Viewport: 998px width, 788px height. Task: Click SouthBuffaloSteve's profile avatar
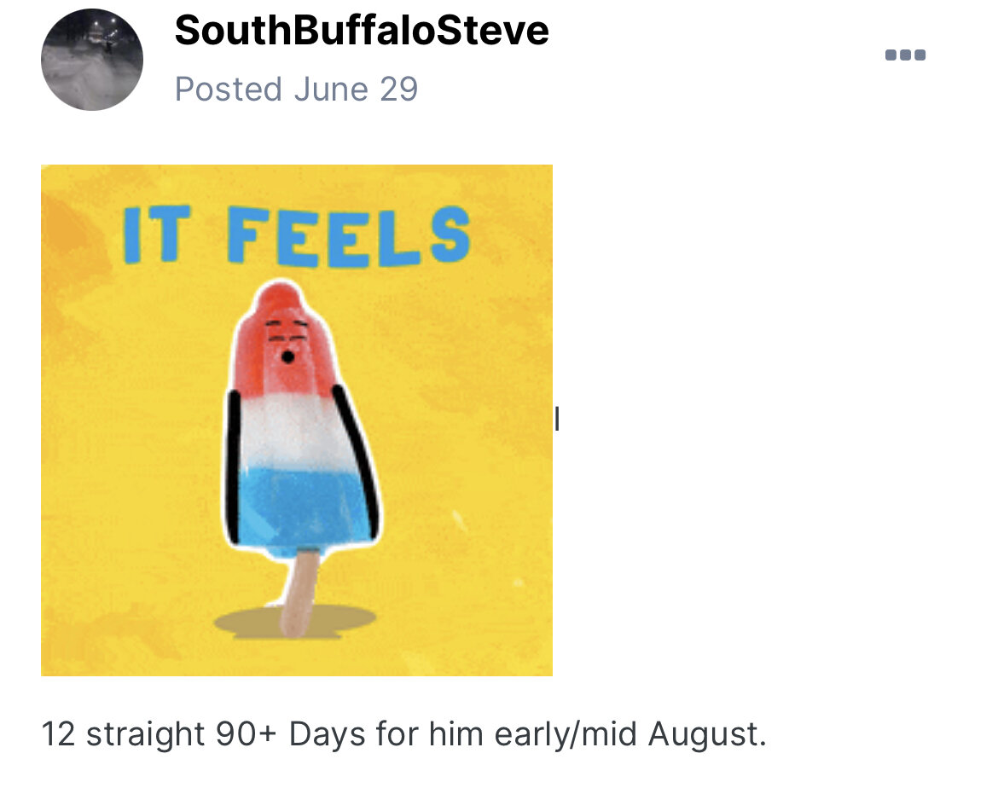click(92, 60)
